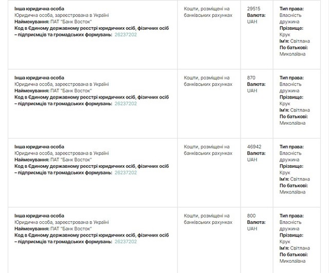Click the amount value 870
Screen dimensions: 329x273
(x=251, y=78)
